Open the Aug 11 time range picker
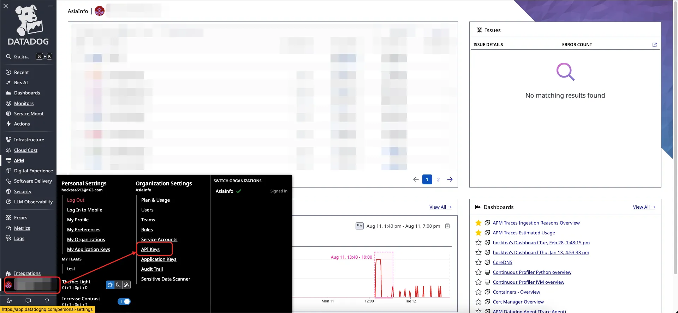The image size is (678, 313). (403, 226)
